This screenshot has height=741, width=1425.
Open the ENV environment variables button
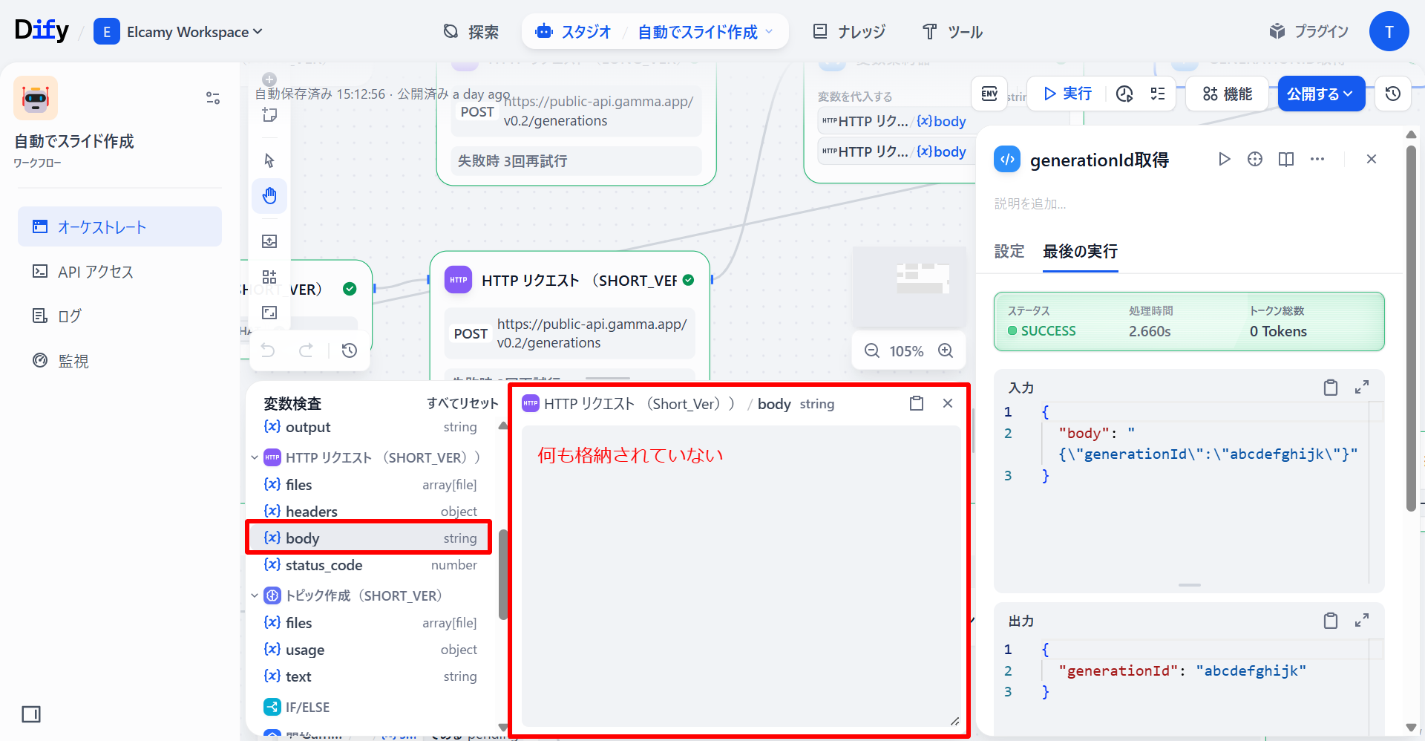(989, 94)
